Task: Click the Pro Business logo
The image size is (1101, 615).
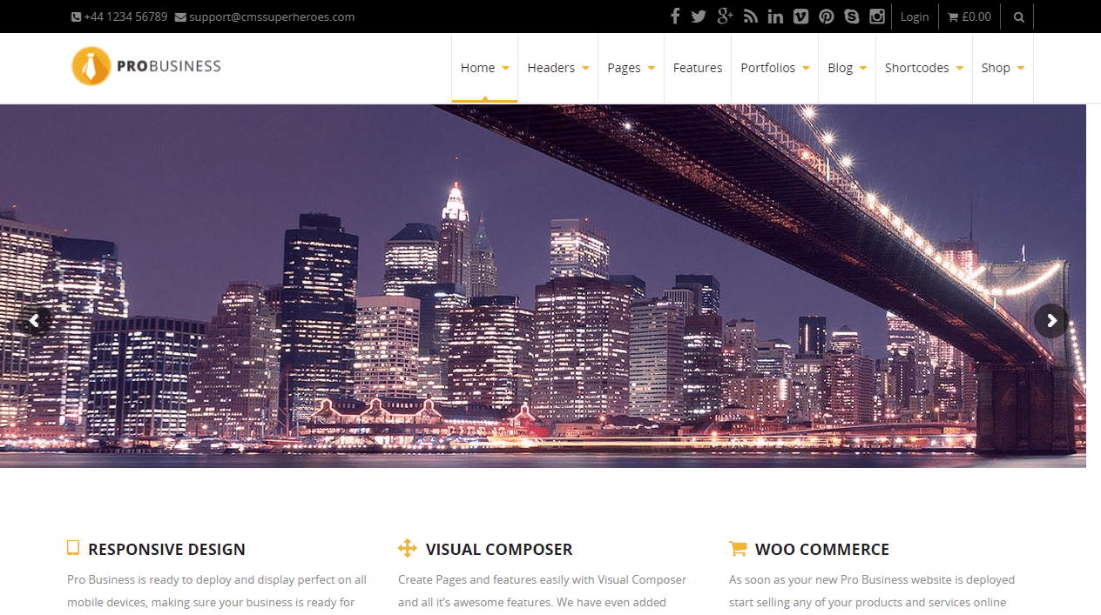Action: [146, 66]
